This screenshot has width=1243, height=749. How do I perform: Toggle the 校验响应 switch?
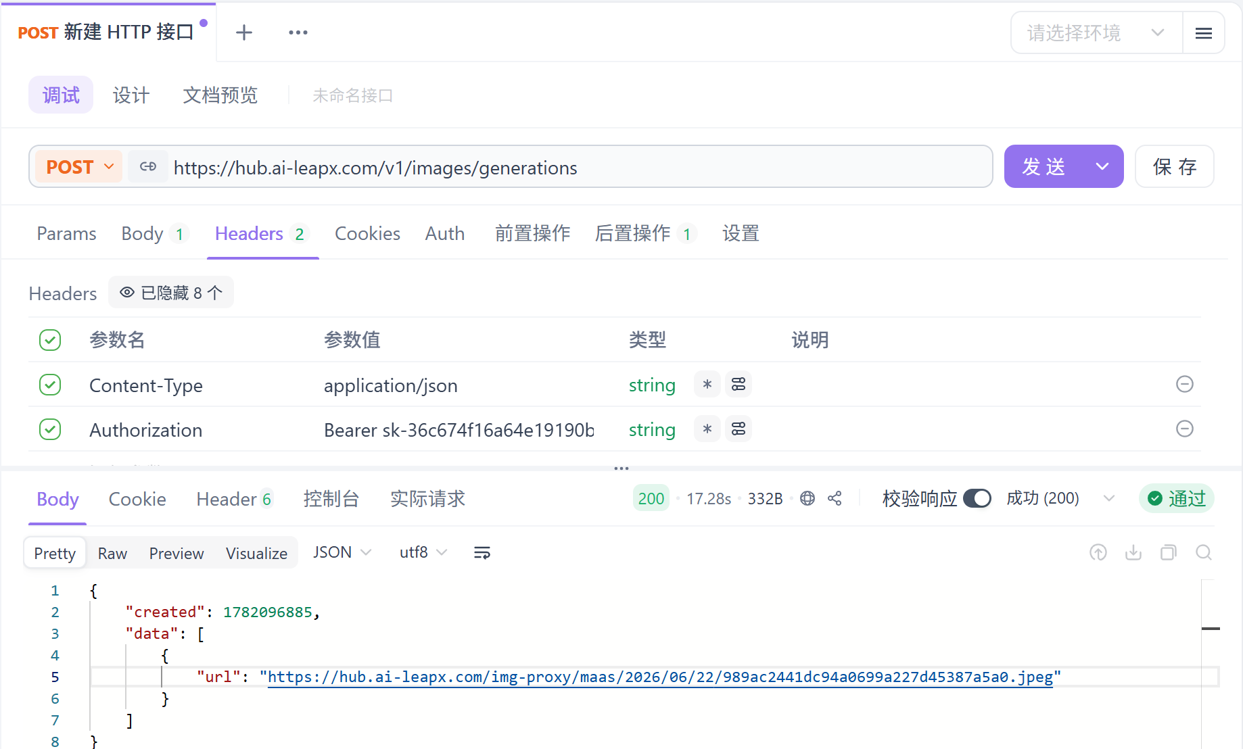point(977,498)
